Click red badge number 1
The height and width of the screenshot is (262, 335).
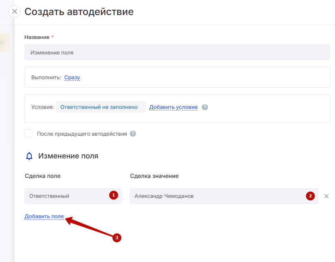pos(113,195)
